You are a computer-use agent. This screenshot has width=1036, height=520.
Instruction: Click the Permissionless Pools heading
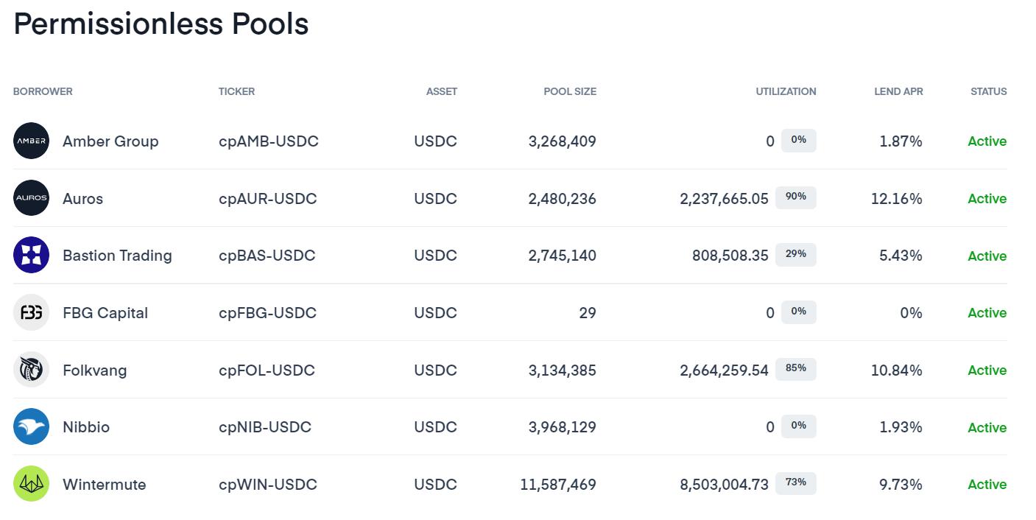[x=161, y=24]
